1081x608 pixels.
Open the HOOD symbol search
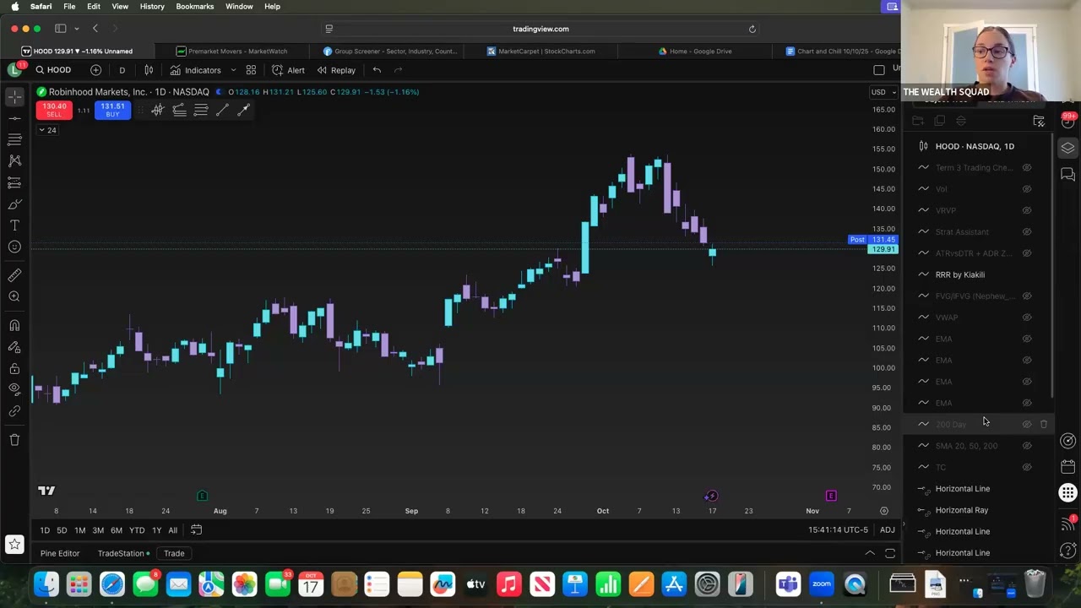(54, 70)
